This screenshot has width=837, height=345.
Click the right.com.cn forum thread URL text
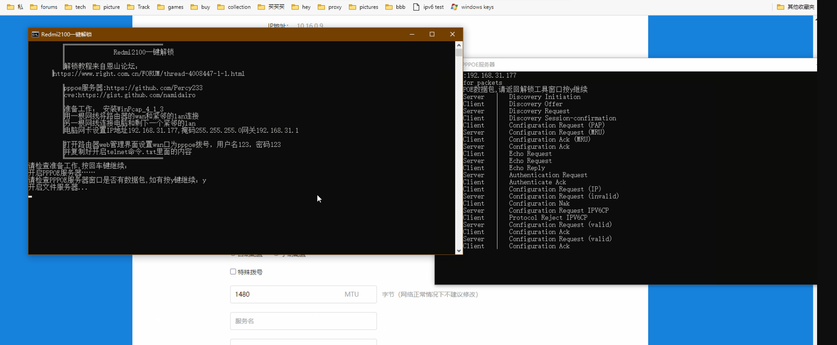149,73
